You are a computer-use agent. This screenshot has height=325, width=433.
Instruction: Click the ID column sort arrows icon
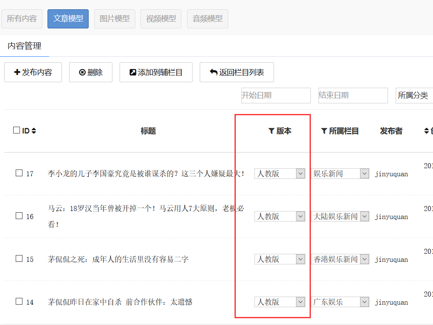pyautogui.click(x=34, y=131)
